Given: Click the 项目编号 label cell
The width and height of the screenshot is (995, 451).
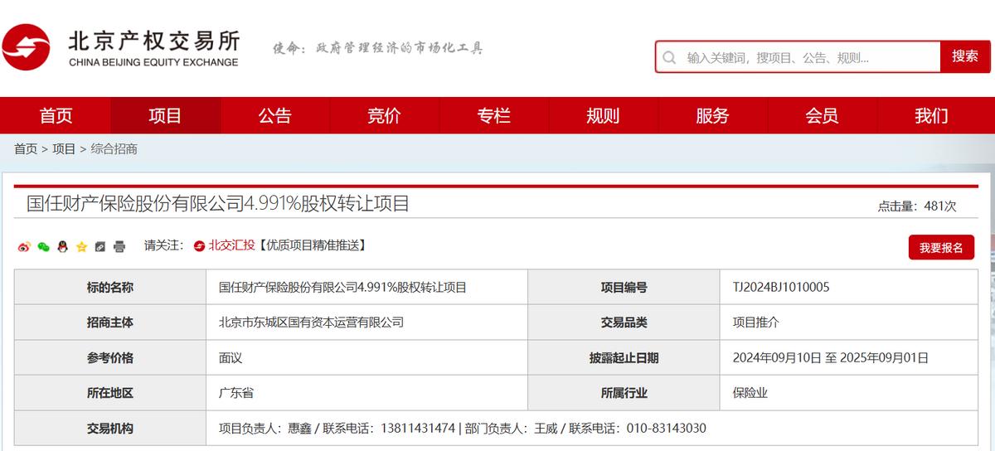Looking at the screenshot, I should tap(624, 288).
